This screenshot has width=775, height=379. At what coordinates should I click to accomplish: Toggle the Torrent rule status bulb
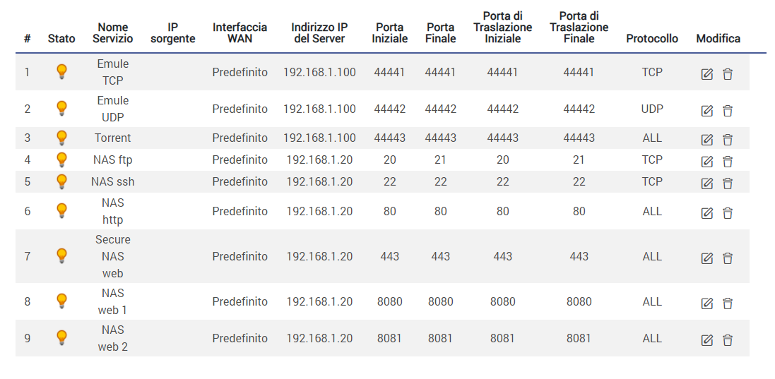(61, 138)
